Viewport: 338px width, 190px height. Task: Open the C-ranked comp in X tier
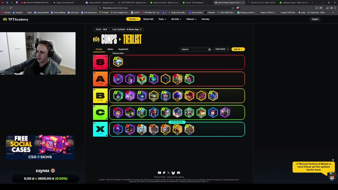(x=189, y=129)
